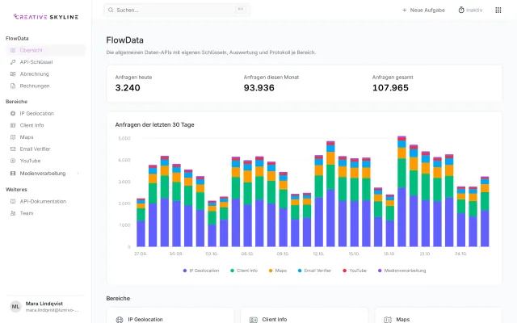Open Abrechnung page
Viewport: 517px width, 323px height.
[x=46, y=74]
